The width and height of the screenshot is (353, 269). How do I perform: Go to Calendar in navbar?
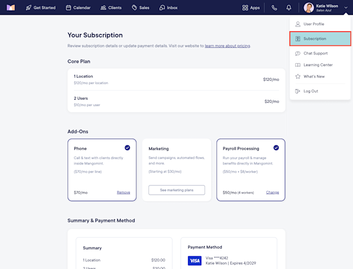[78, 8]
